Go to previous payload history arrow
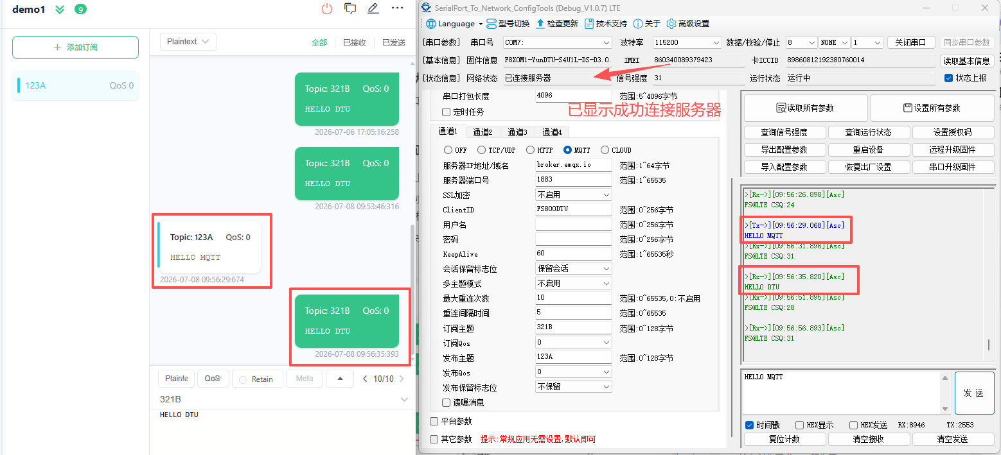Image resolution: width=1001 pixels, height=455 pixels. 366,379
